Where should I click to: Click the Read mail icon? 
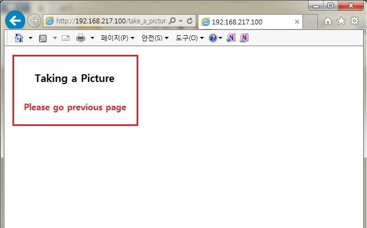(66, 38)
